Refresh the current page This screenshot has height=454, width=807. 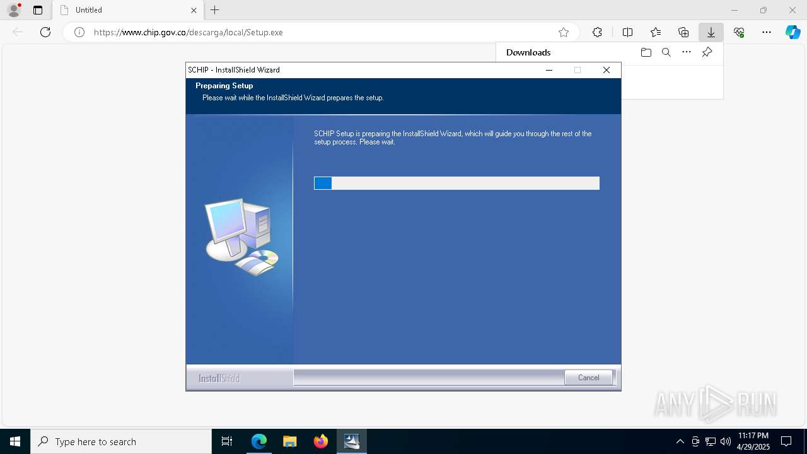click(45, 32)
